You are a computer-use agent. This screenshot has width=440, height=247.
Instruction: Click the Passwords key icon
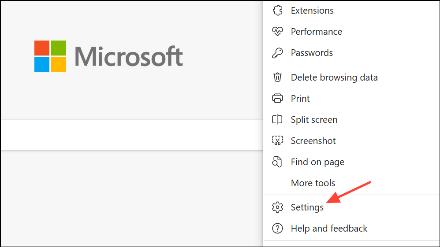(277, 53)
